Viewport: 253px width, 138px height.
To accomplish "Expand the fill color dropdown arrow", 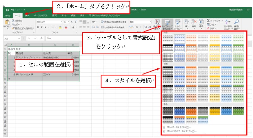I will (63, 27).
